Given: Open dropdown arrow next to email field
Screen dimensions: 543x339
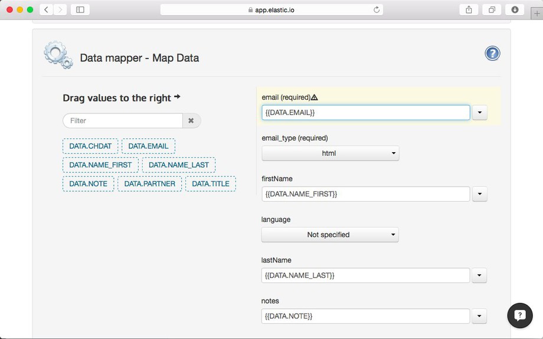Looking at the screenshot, I should (480, 113).
